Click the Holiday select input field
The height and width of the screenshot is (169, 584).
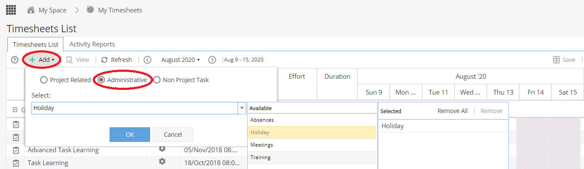tap(135, 108)
